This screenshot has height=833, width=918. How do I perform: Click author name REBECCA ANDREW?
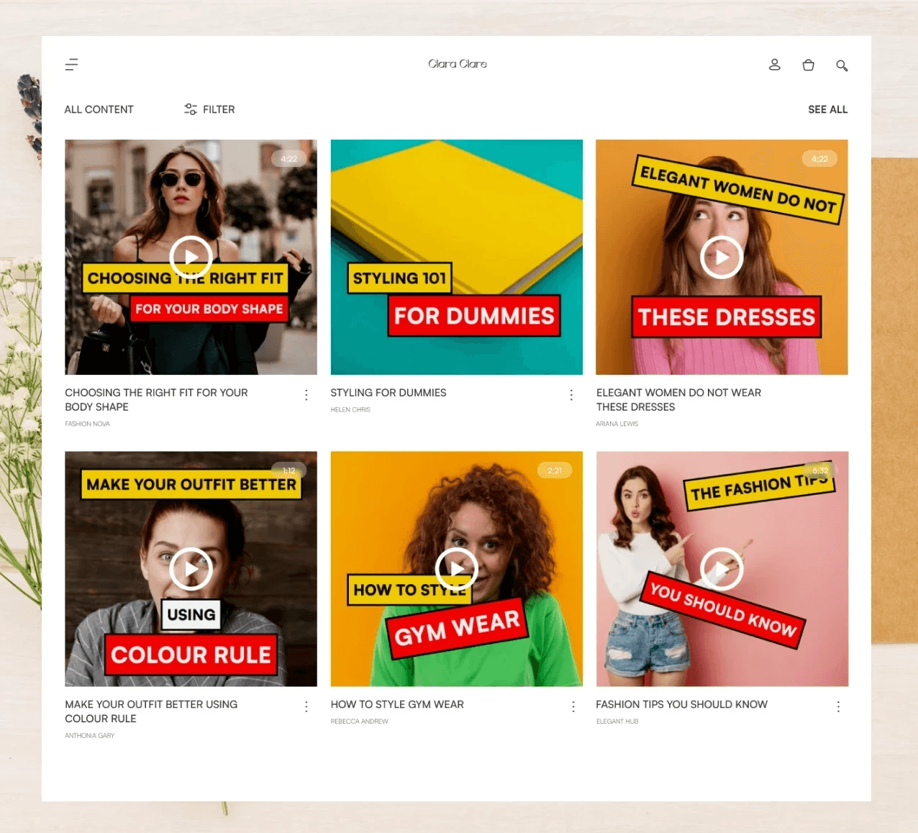(359, 721)
